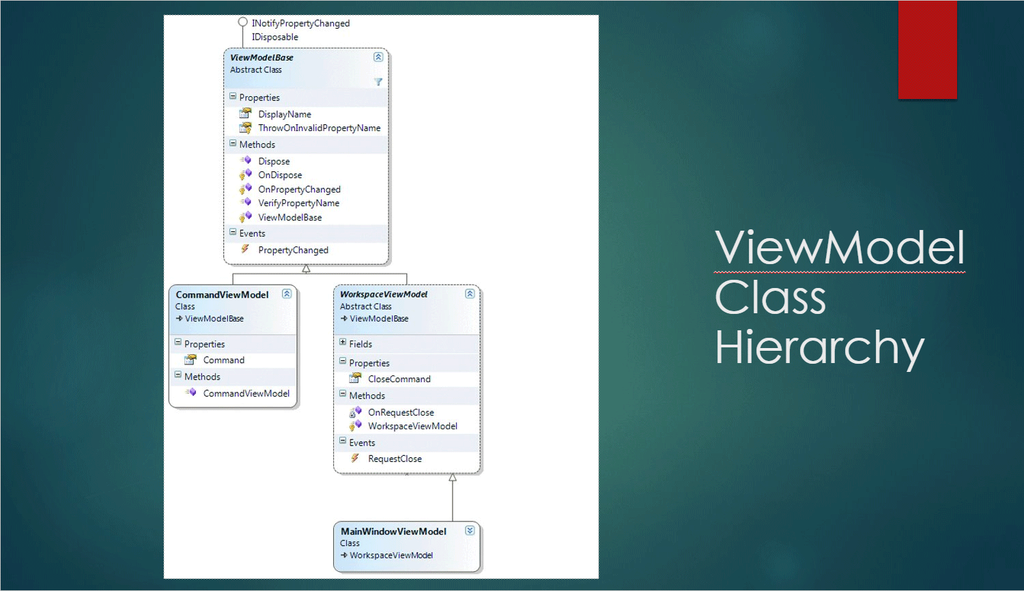Select the PropertyChanged event name

[293, 250]
